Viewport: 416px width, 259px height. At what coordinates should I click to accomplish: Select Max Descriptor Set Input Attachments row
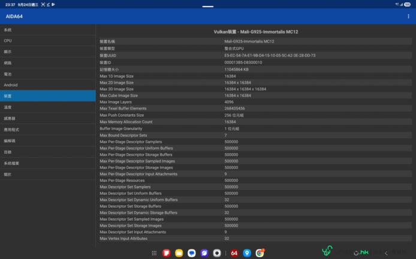coord(255,232)
